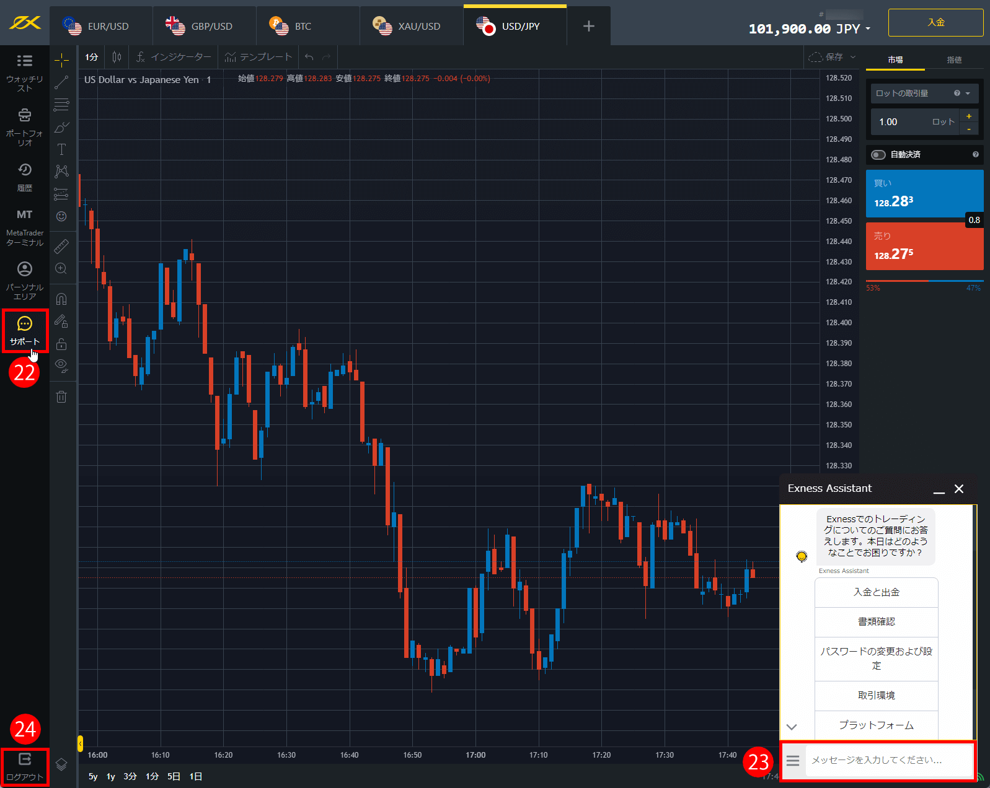Open the Watchlist panel icon
This screenshot has height=788, width=990.
[24, 61]
